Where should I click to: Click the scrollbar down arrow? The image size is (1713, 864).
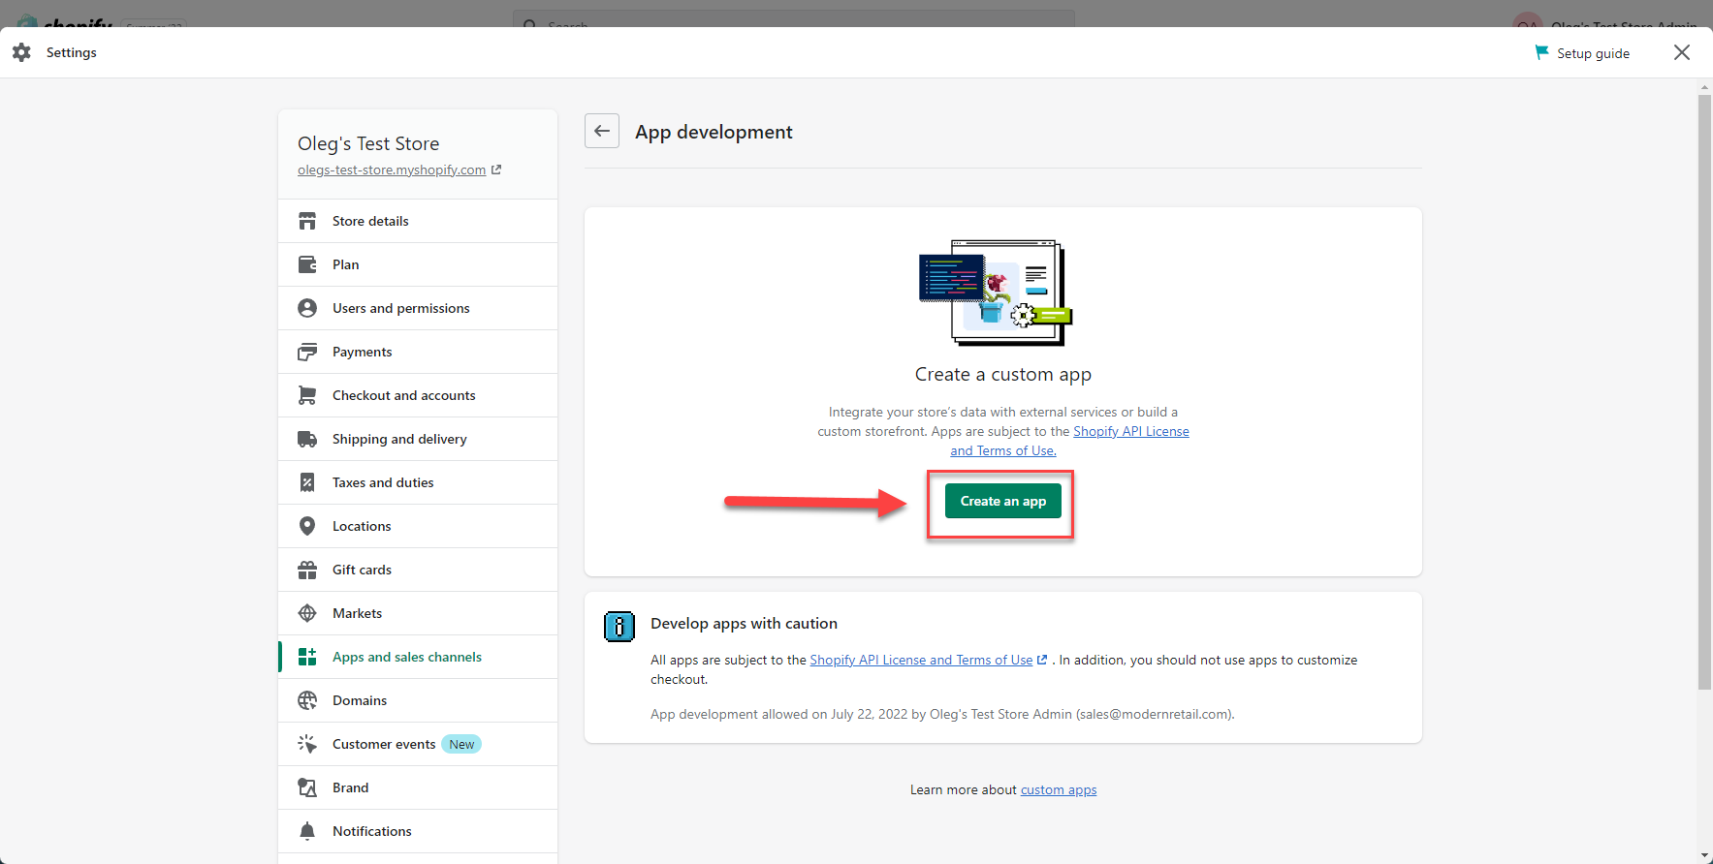tap(1704, 856)
